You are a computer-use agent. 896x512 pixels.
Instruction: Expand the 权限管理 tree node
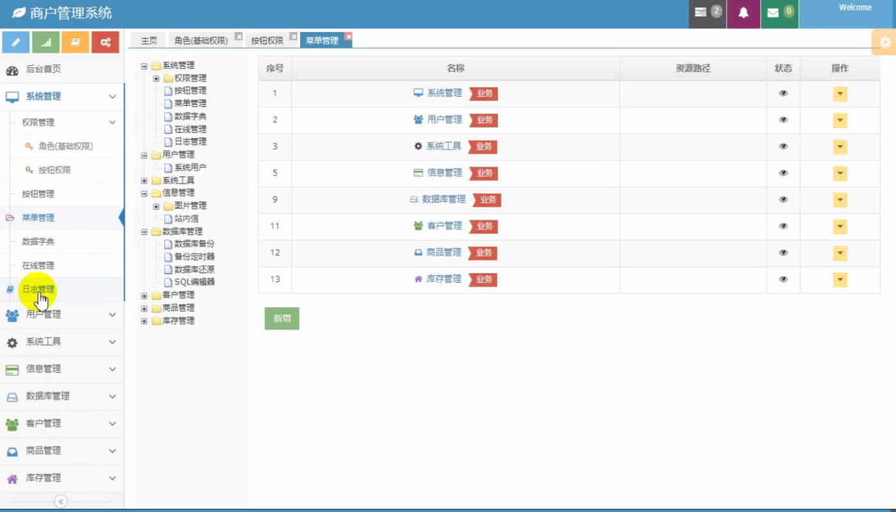[x=156, y=79]
